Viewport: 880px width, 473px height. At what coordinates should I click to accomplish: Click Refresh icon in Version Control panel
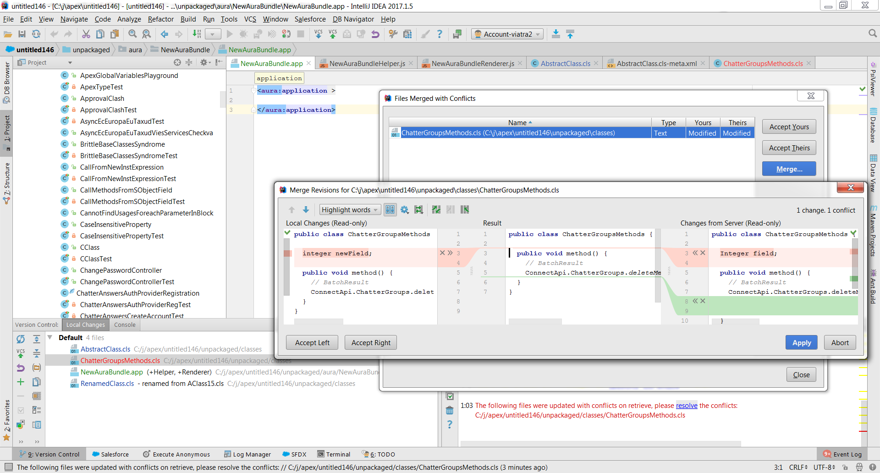tap(21, 339)
